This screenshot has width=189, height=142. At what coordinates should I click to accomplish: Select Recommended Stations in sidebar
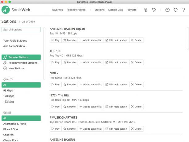click(21, 63)
